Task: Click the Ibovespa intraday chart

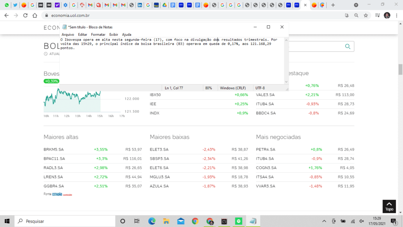Action: click(82, 100)
